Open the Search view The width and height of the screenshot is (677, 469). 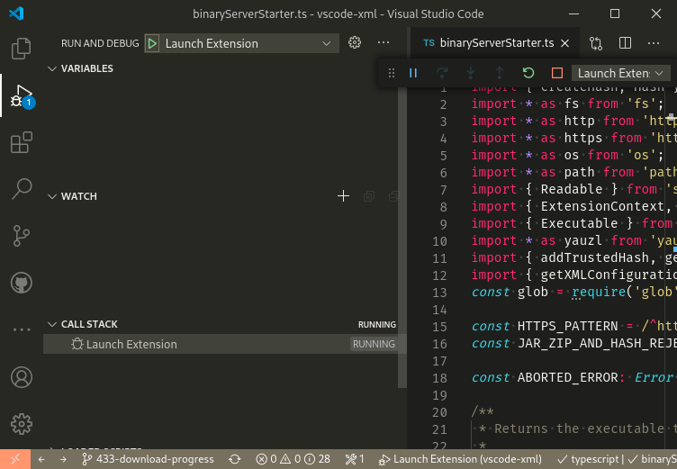(x=22, y=189)
